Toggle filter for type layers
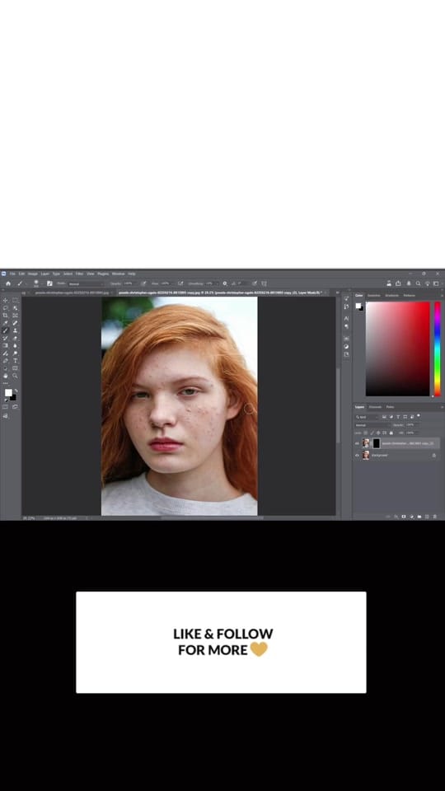Screen dimensions: 445x791 (x=398, y=417)
